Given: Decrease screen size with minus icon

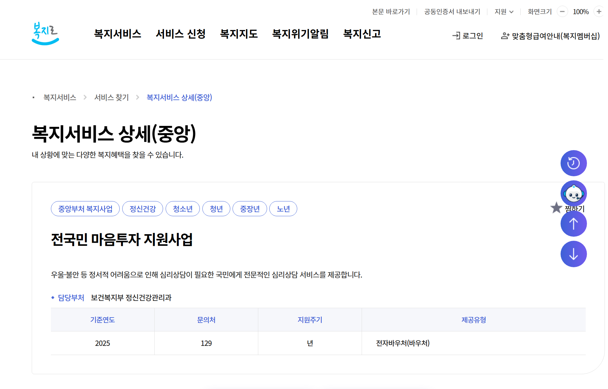Looking at the screenshot, I should coord(562,12).
